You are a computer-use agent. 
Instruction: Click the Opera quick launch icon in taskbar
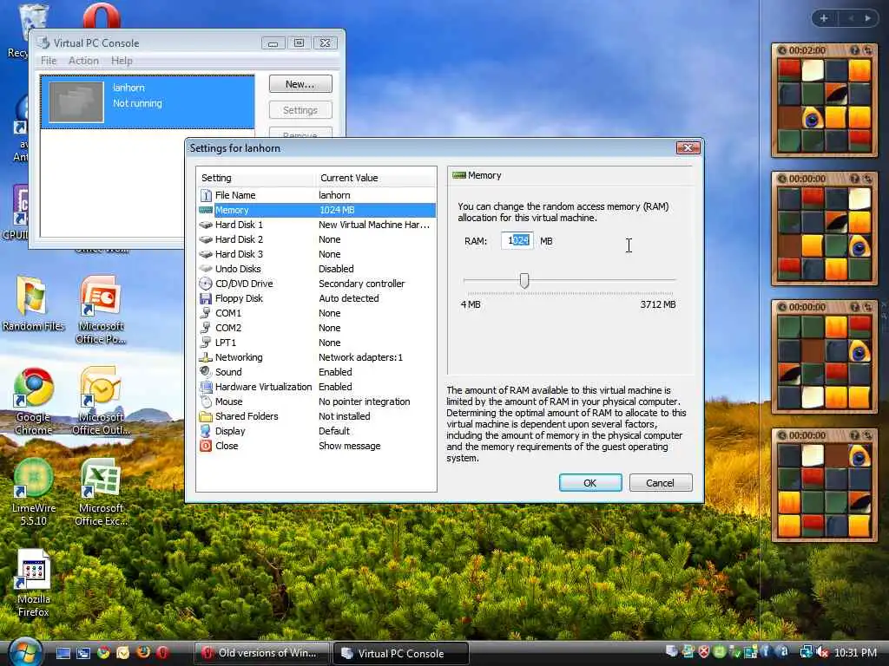click(162, 653)
